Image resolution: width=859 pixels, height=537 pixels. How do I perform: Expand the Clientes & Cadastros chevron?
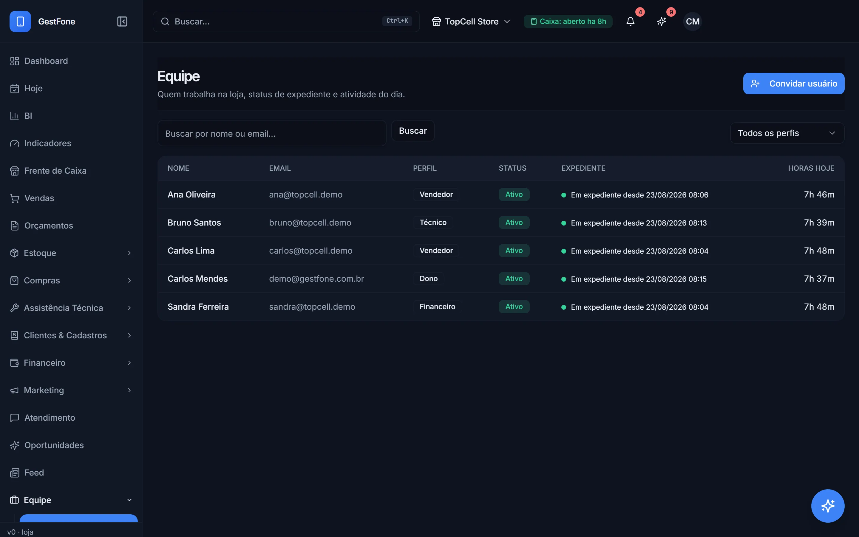coord(129,335)
